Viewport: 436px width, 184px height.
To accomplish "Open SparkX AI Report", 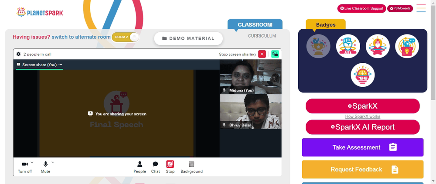I will pos(363,127).
